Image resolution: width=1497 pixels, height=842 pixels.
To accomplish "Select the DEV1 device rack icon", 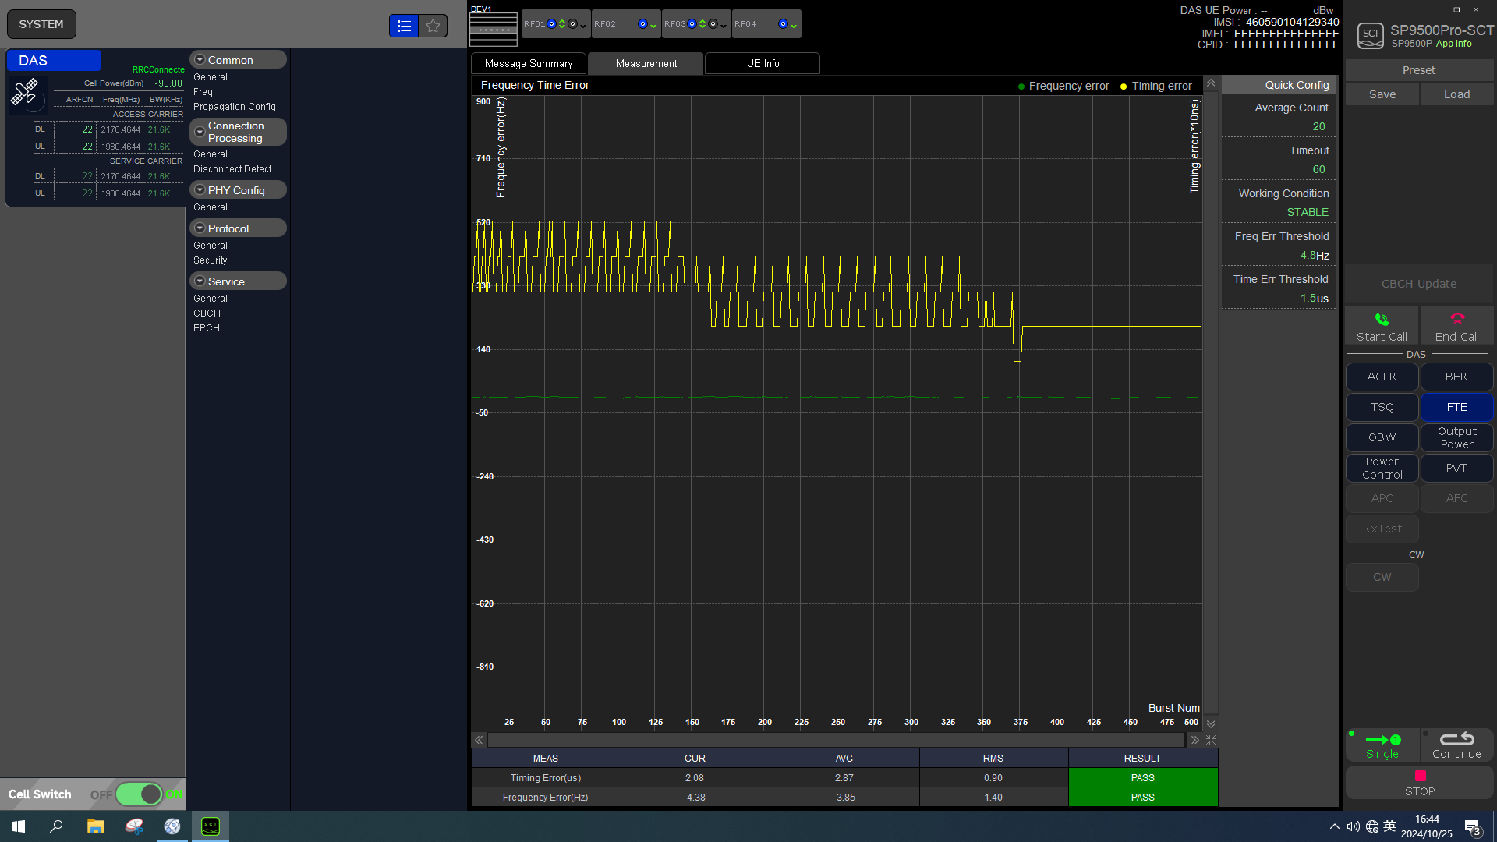I will point(494,30).
